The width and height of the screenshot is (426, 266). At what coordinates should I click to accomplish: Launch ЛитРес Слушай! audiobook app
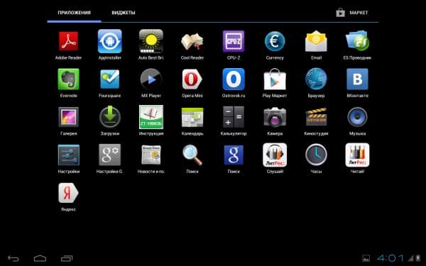click(x=275, y=155)
